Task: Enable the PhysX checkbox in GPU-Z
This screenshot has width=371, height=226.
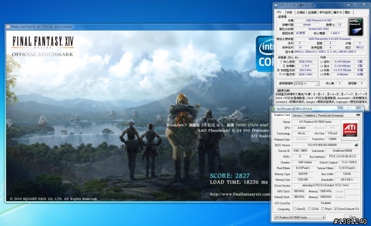Action: click(x=322, y=209)
